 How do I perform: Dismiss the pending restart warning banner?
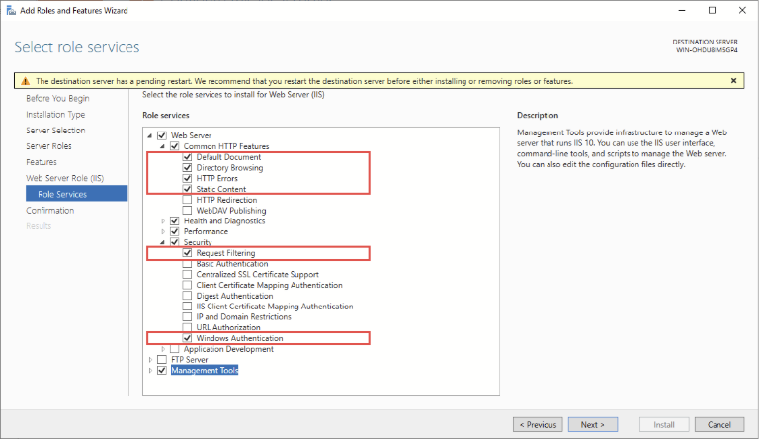click(734, 81)
